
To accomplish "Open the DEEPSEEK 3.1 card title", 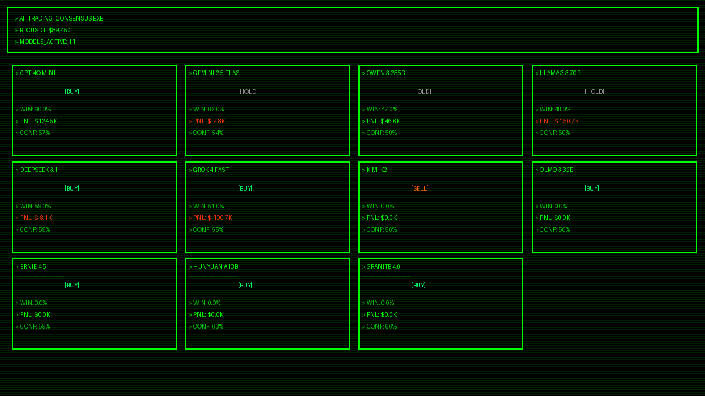I will [x=37, y=170].
